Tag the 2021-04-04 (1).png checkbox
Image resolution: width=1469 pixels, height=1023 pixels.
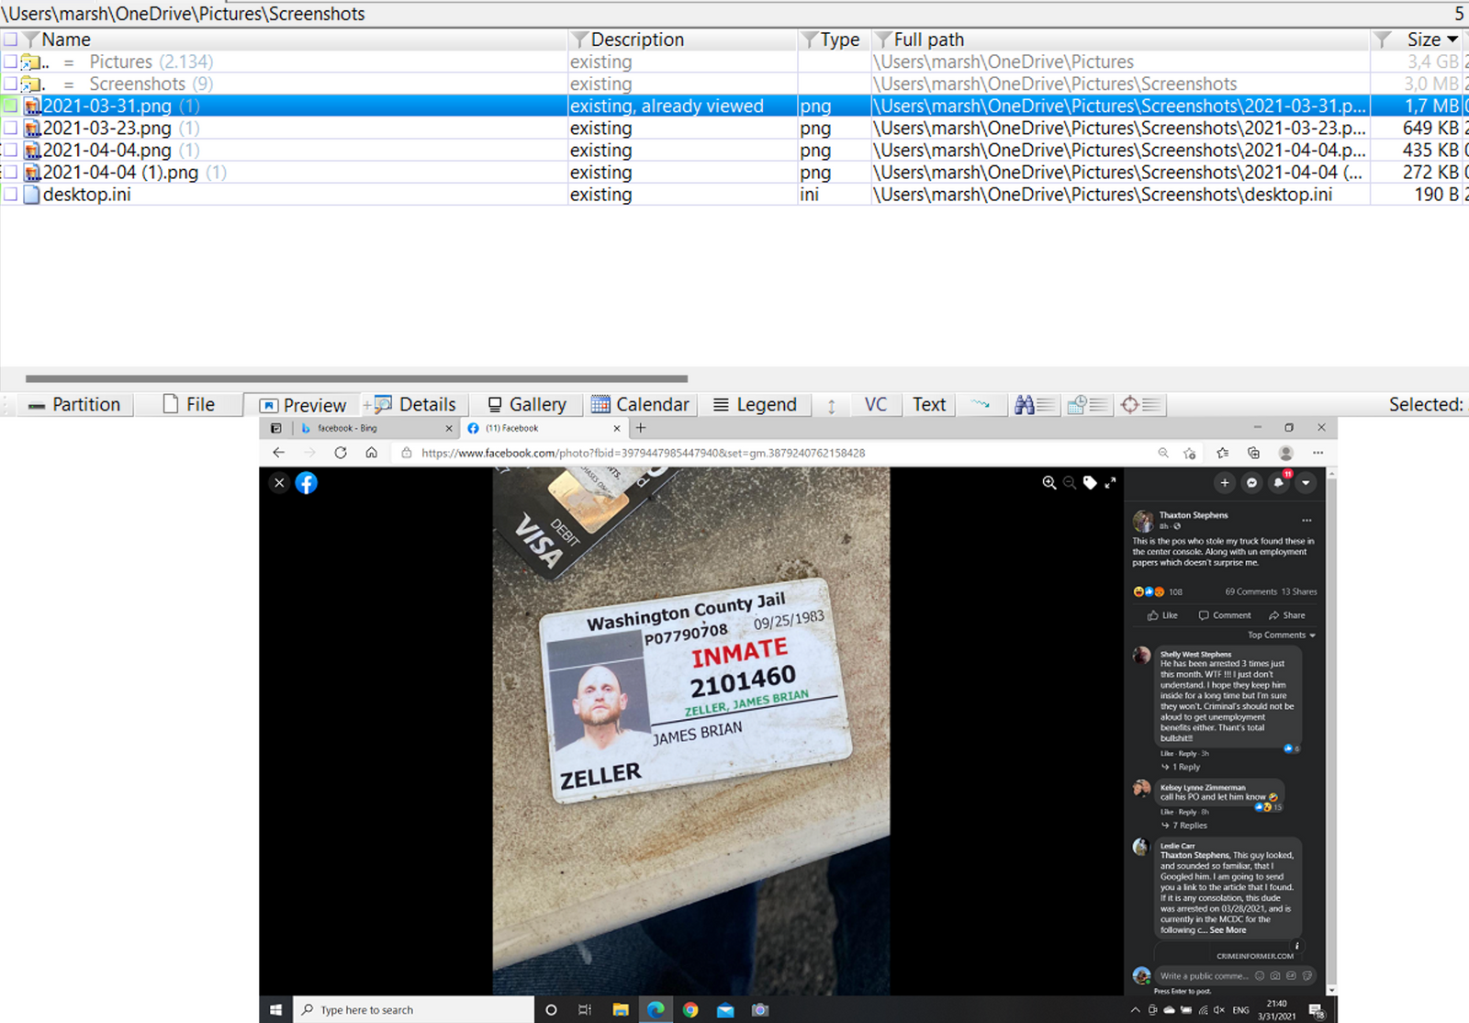coord(10,172)
